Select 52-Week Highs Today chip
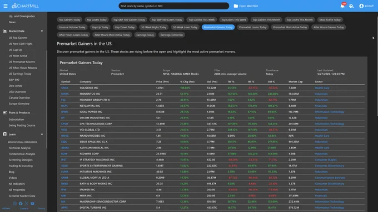This screenshot has height=212, width=378. tap(154, 27)
